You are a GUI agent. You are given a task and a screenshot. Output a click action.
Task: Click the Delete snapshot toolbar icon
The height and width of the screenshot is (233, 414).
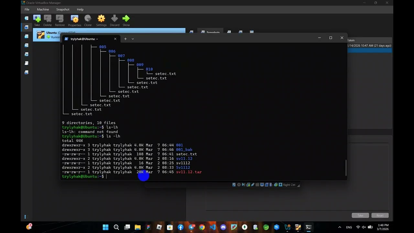(x=48, y=19)
